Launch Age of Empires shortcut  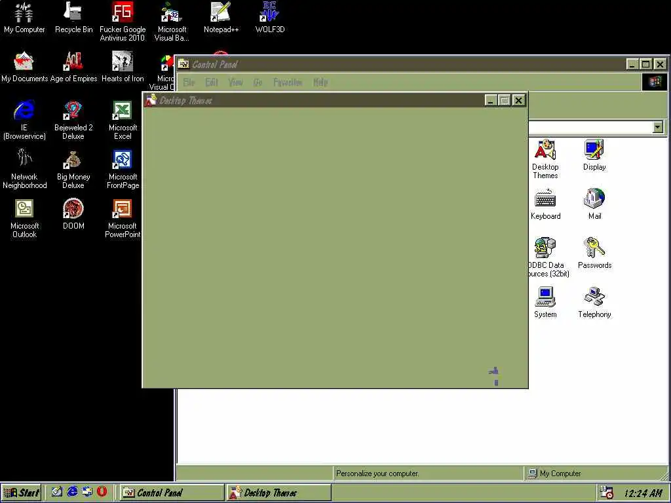[x=73, y=67]
